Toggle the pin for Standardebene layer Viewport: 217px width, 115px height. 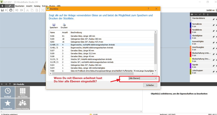point(214,19)
